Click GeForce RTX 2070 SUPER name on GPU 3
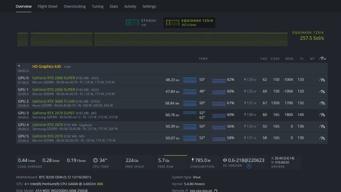Viewport: 341px width, 192px height. [53, 113]
